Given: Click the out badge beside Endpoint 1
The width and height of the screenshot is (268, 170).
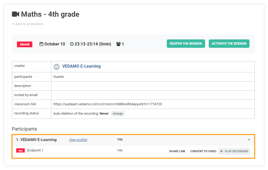Looking at the screenshot, I should (x=21, y=150).
